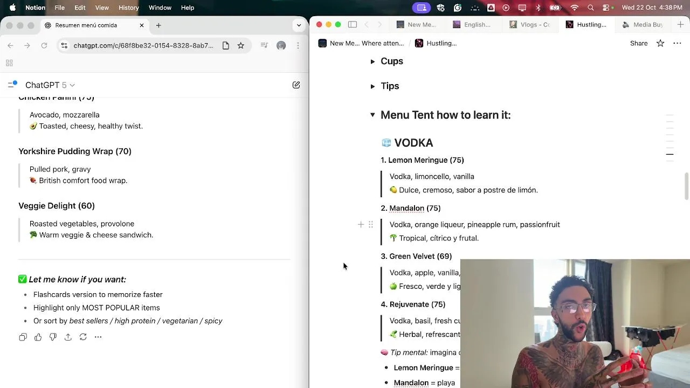Expand the Cups toggle

click(x=372, y=61)
